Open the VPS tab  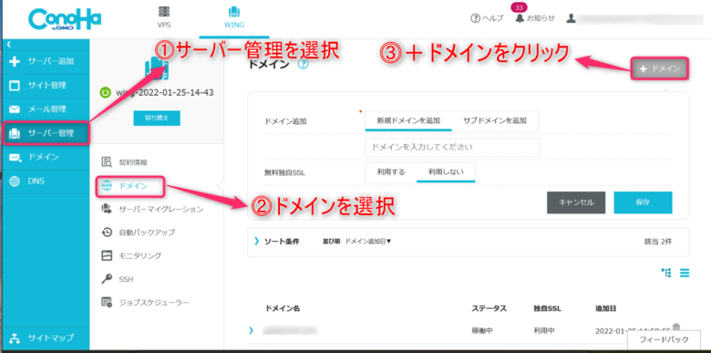tap(164, 17)
